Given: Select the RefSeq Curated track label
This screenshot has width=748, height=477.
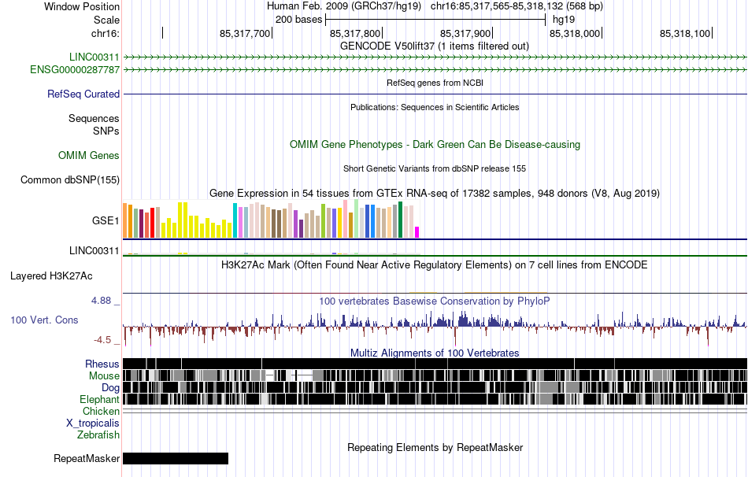Looking at the screenshot, I should click(x=83, y=94).
